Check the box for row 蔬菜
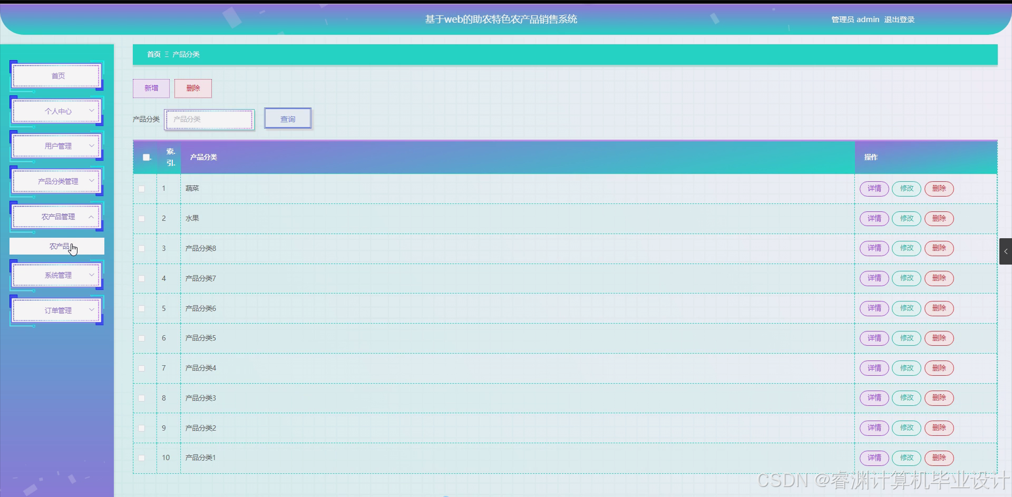Viewport: 1012px width, 497px height. click(141, 189)
